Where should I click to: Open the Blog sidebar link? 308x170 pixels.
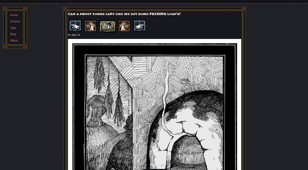[x=13, y=34]
